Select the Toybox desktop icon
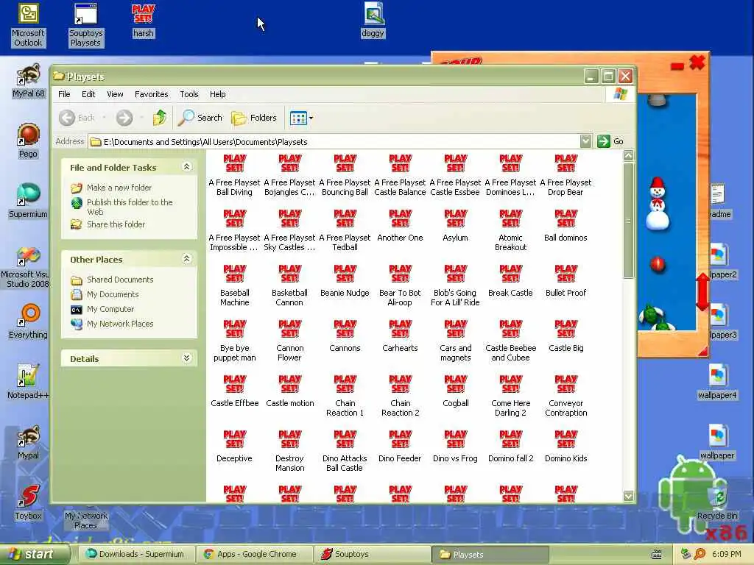 click(28, 502)
